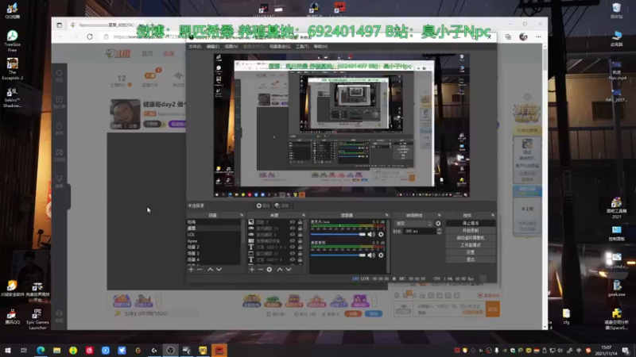This screenshot has width=636, height=357.
Task: Select the Apex scene
Action: (214, 241)
